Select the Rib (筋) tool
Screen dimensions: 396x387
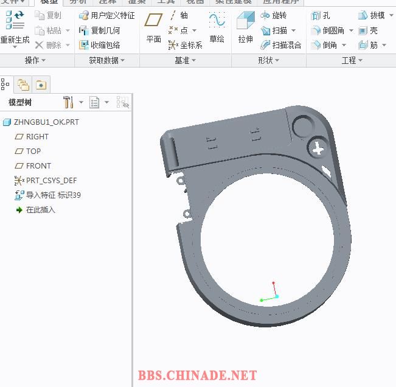pyautogui.click(x=368, y=45)
